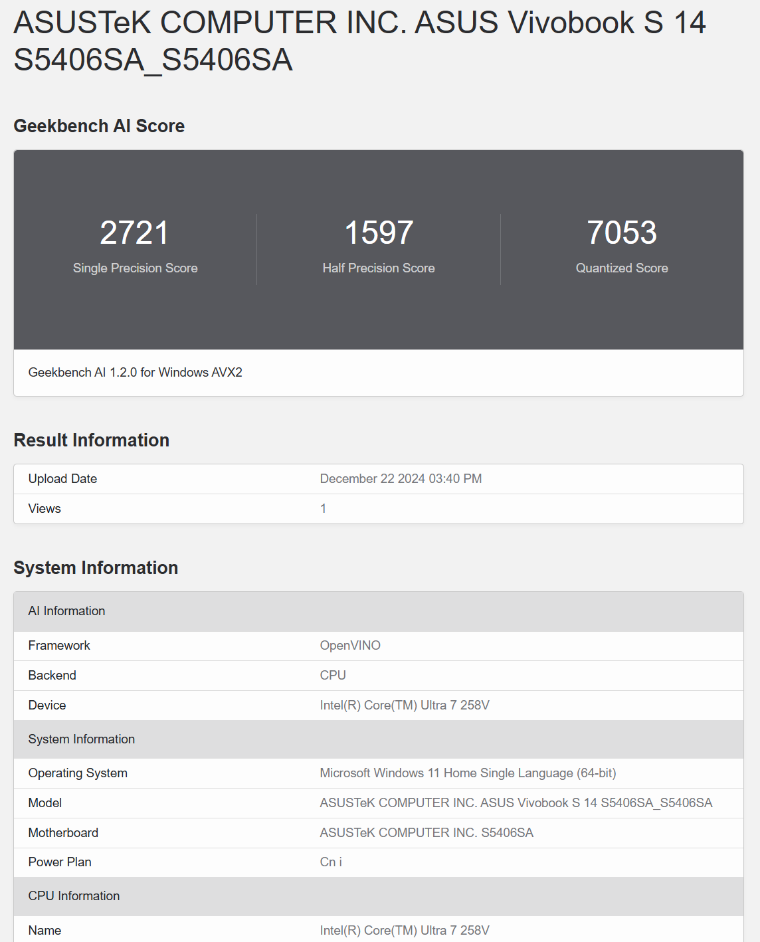Click the Operating System row label
This screenshot has width=760, height=942.
(x=78, y=773)
